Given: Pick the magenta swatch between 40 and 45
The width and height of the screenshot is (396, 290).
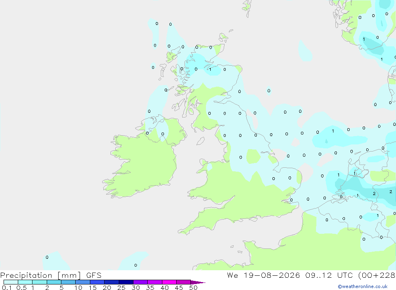Looking at the screenshot, I should pos(169,282).
